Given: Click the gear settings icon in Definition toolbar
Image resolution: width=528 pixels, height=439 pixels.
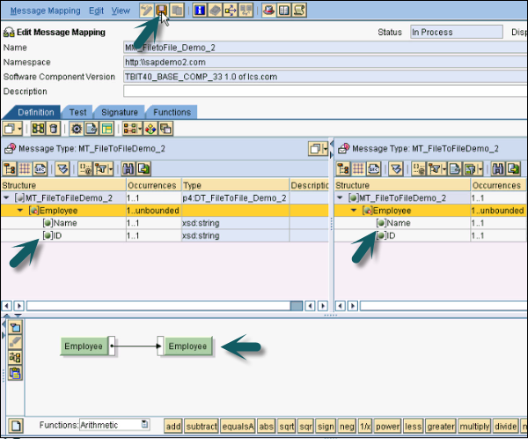Looking at the screenshot, I should click(77, 129).
